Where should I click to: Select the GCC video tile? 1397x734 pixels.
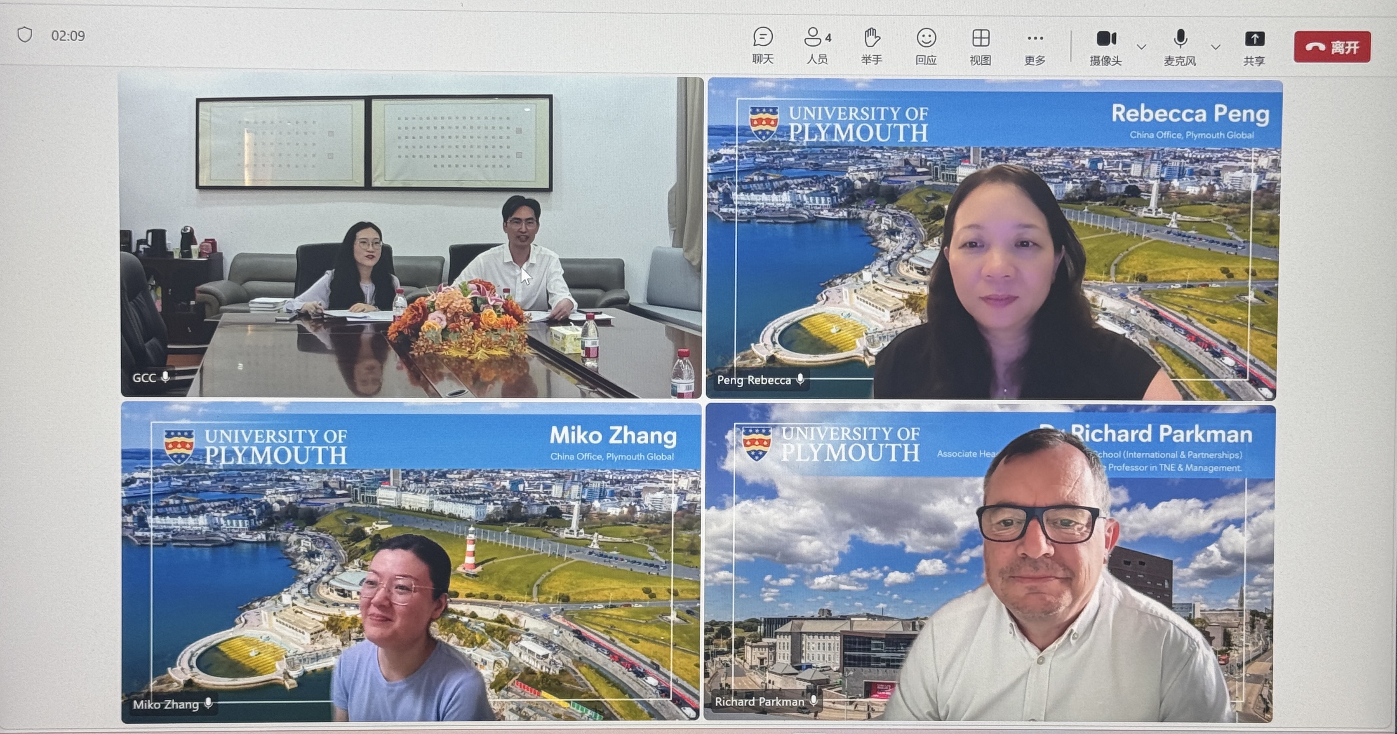(x=411, y=237)
